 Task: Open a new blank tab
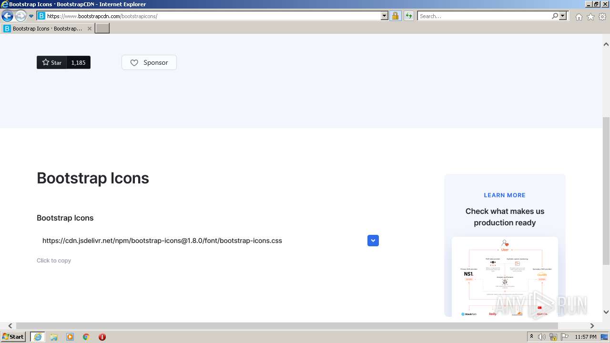pos(102,29)
